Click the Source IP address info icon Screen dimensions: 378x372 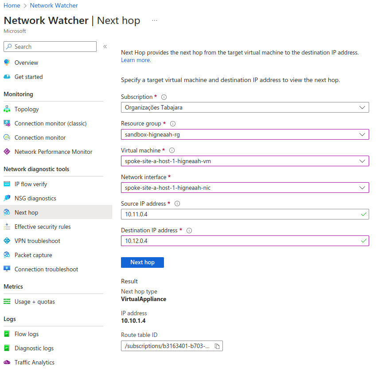[x=177, y=204]
